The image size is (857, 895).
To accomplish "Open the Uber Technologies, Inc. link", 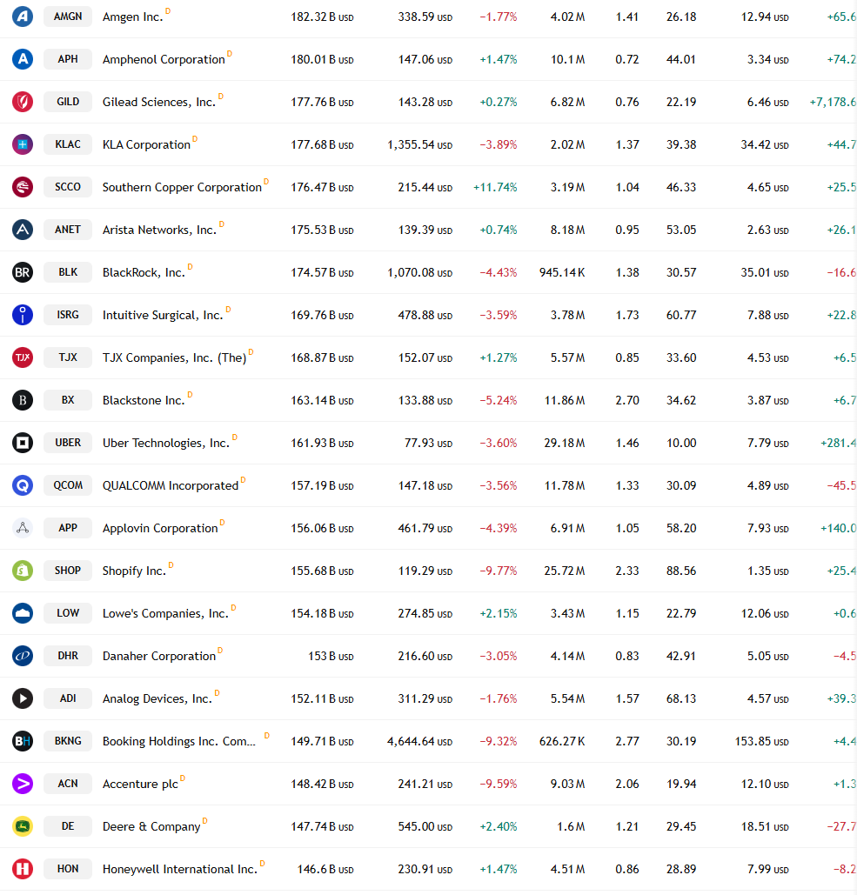I will pos(165,443).
